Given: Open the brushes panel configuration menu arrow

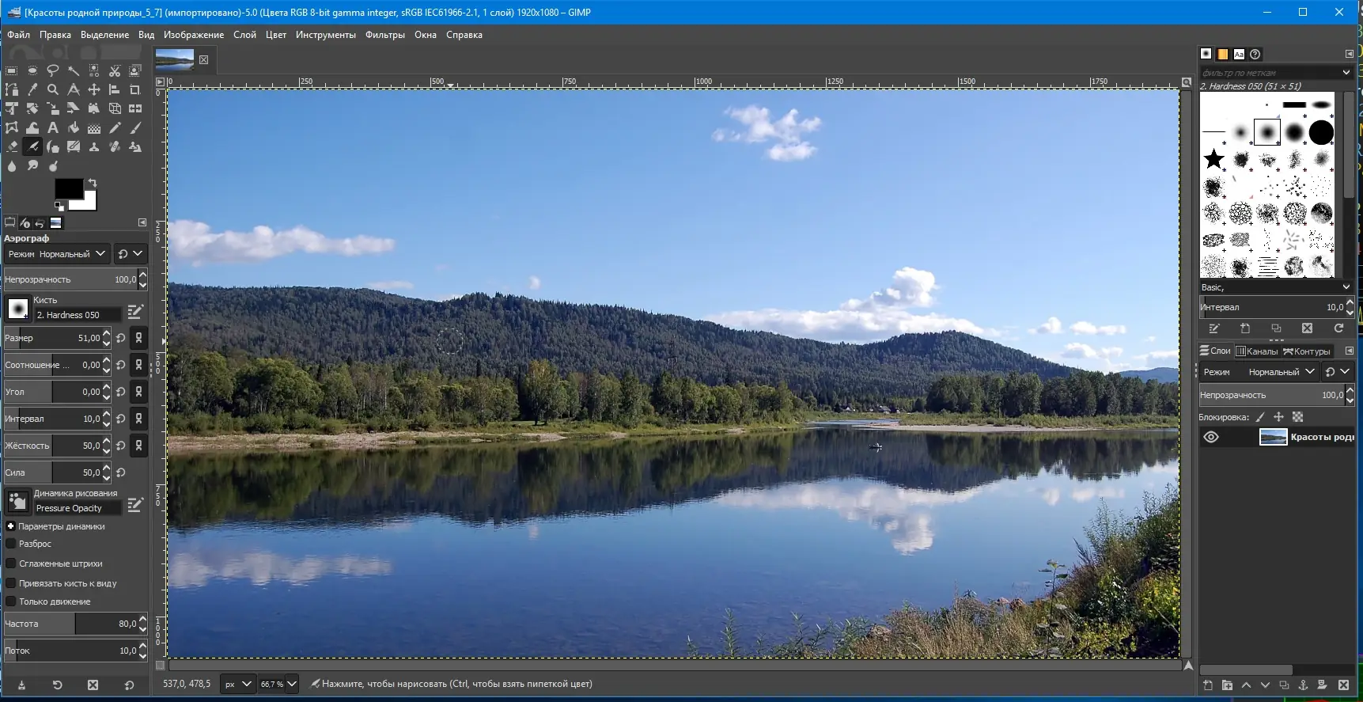Looking at the screenshot, I should [1349, 54].
